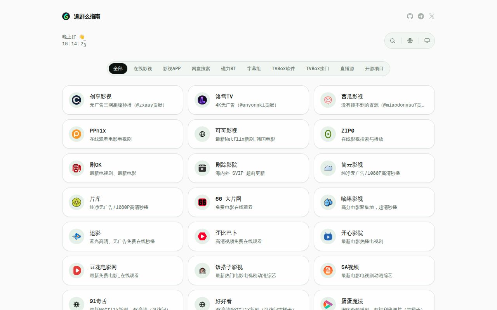
Task: Click the search magnifier icon
Action: coord(393,41)
